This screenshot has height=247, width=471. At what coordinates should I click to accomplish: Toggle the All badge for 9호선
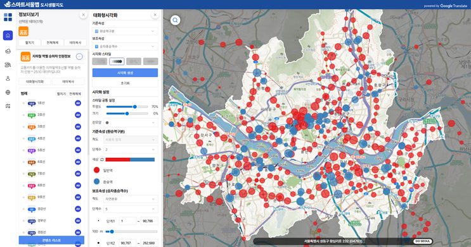(x=78, y=197)
